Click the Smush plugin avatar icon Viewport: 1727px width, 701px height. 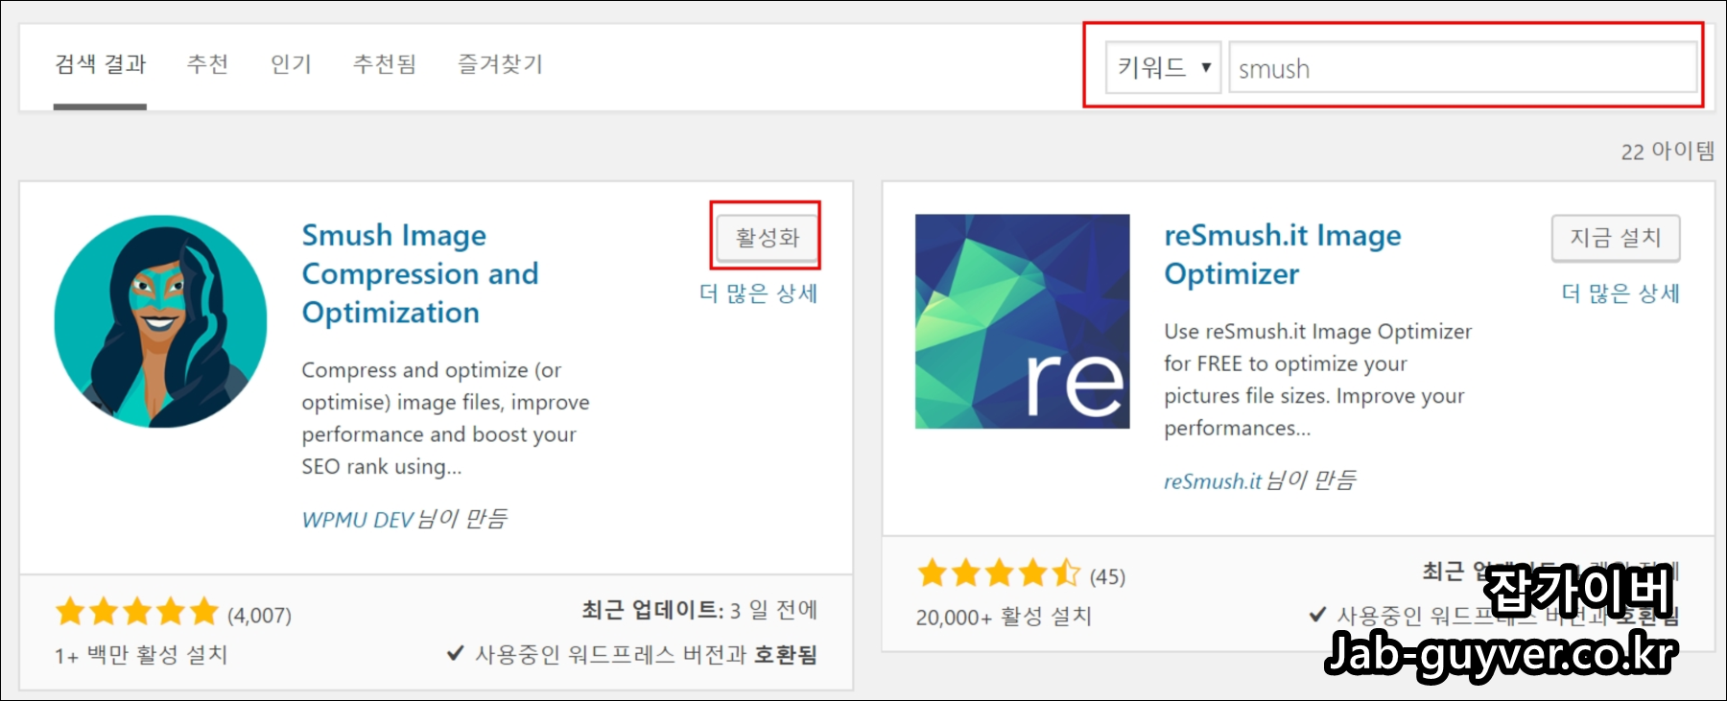(x=160, y=321)
